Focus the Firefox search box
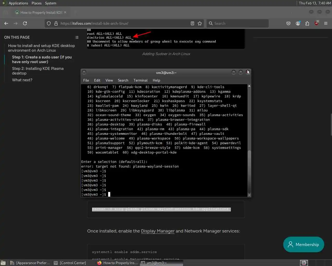332x266 pixels. [x=237, y=23]
